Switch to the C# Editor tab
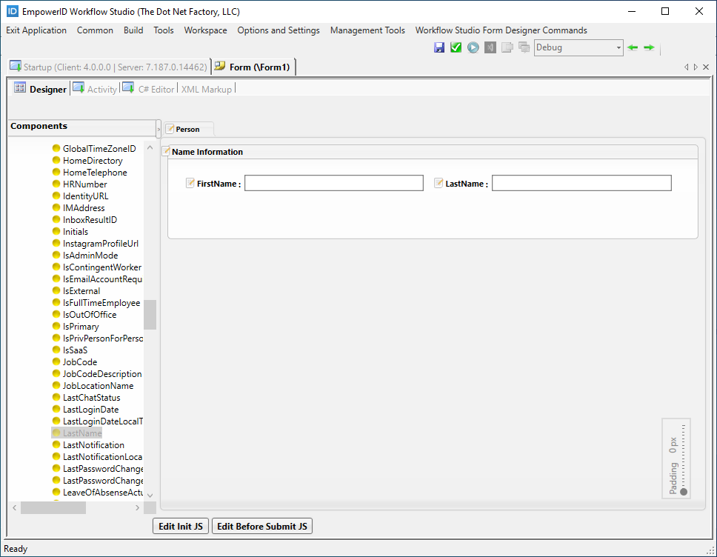The image size is (717, 557). pyautogui.click(x=156, y=89)
